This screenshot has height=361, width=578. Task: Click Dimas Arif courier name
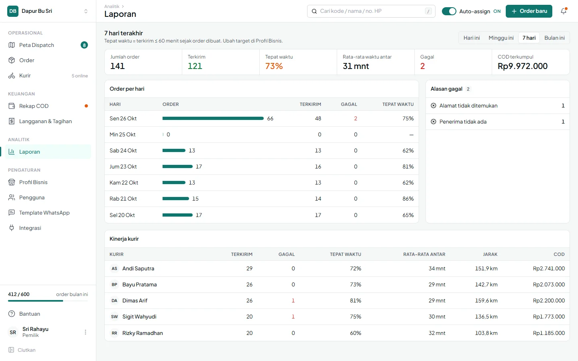pyautogui.click(x=135, y=300)
